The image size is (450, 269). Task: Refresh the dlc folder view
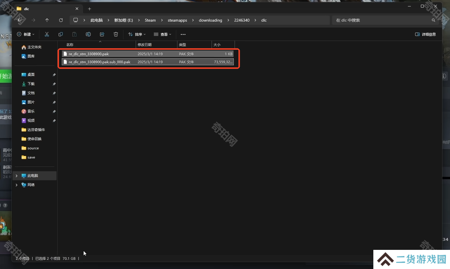click(61, 20)
